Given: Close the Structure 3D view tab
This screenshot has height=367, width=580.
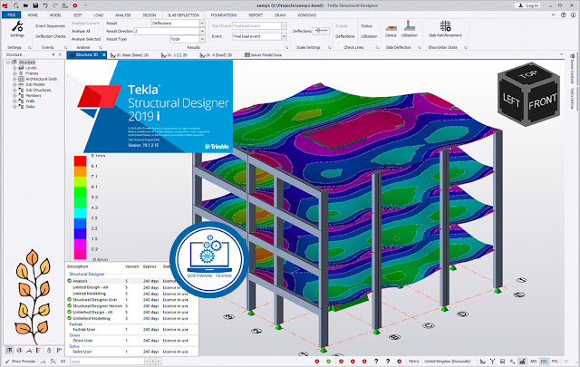Looking at the screenshot, I should point(104,54).
